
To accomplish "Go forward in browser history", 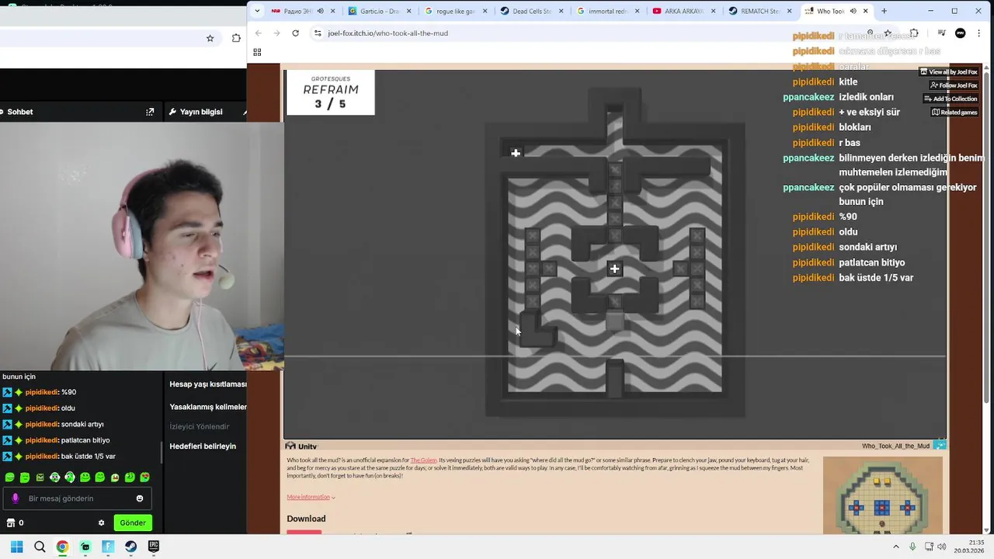I will [x=276, y=33].
